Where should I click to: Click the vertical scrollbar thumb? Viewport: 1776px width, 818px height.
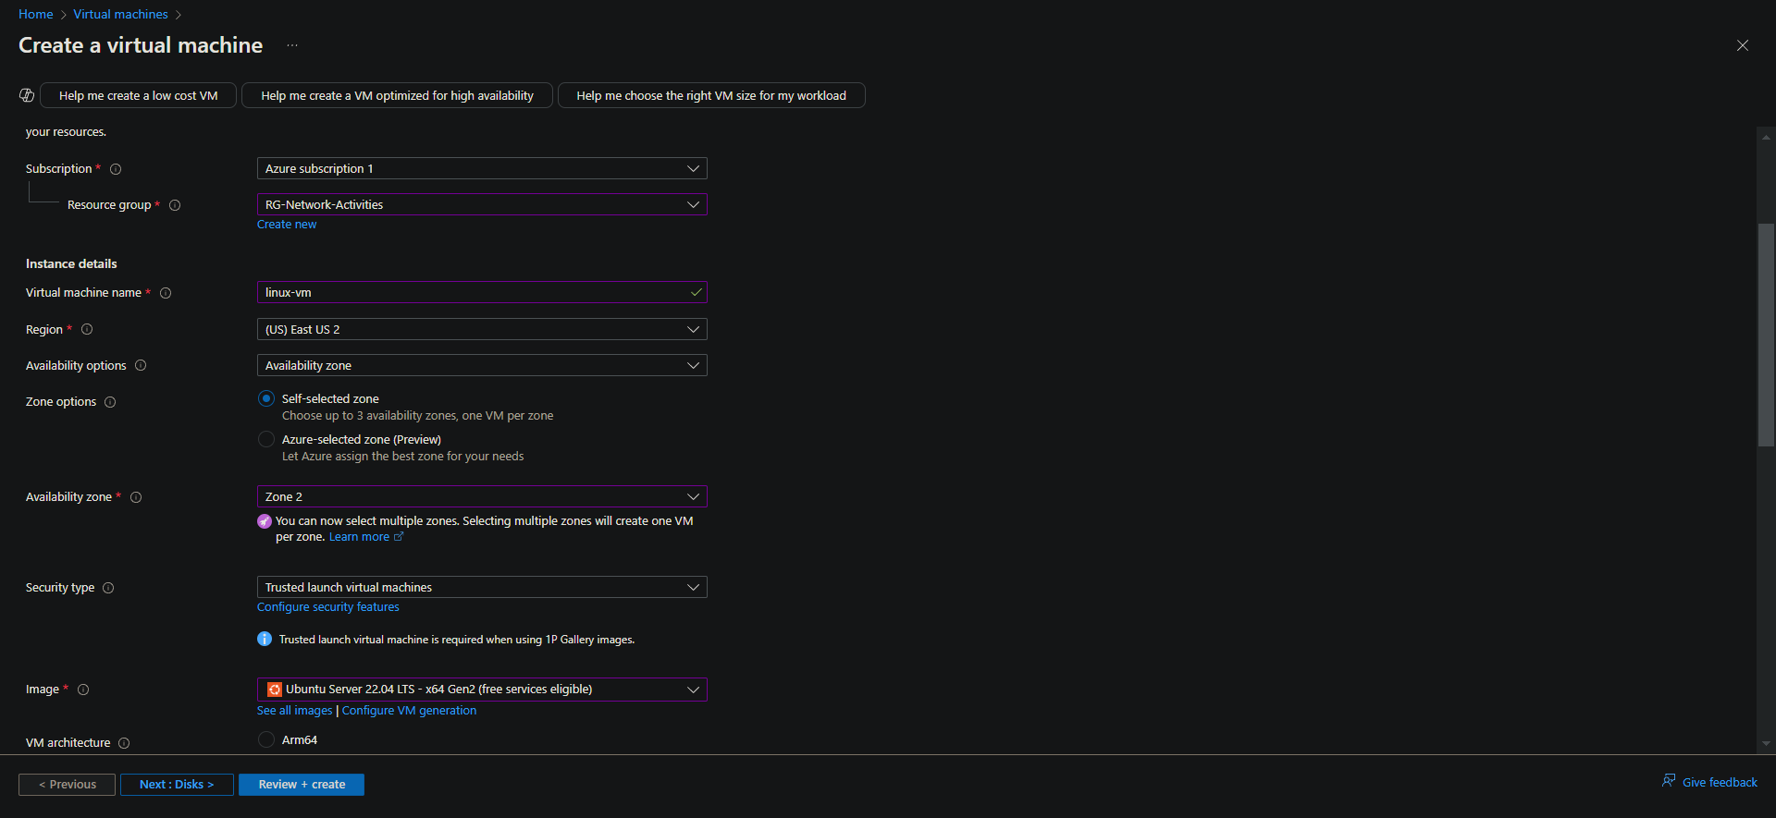(x=1766, y=335)
